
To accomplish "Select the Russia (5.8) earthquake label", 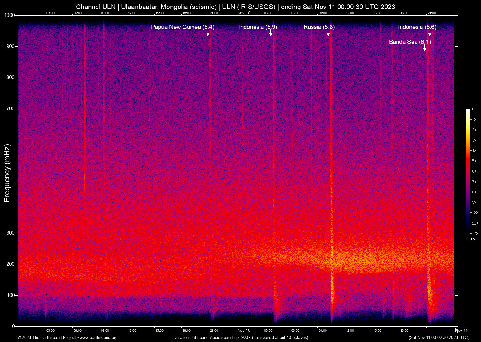I will [319, 27].
